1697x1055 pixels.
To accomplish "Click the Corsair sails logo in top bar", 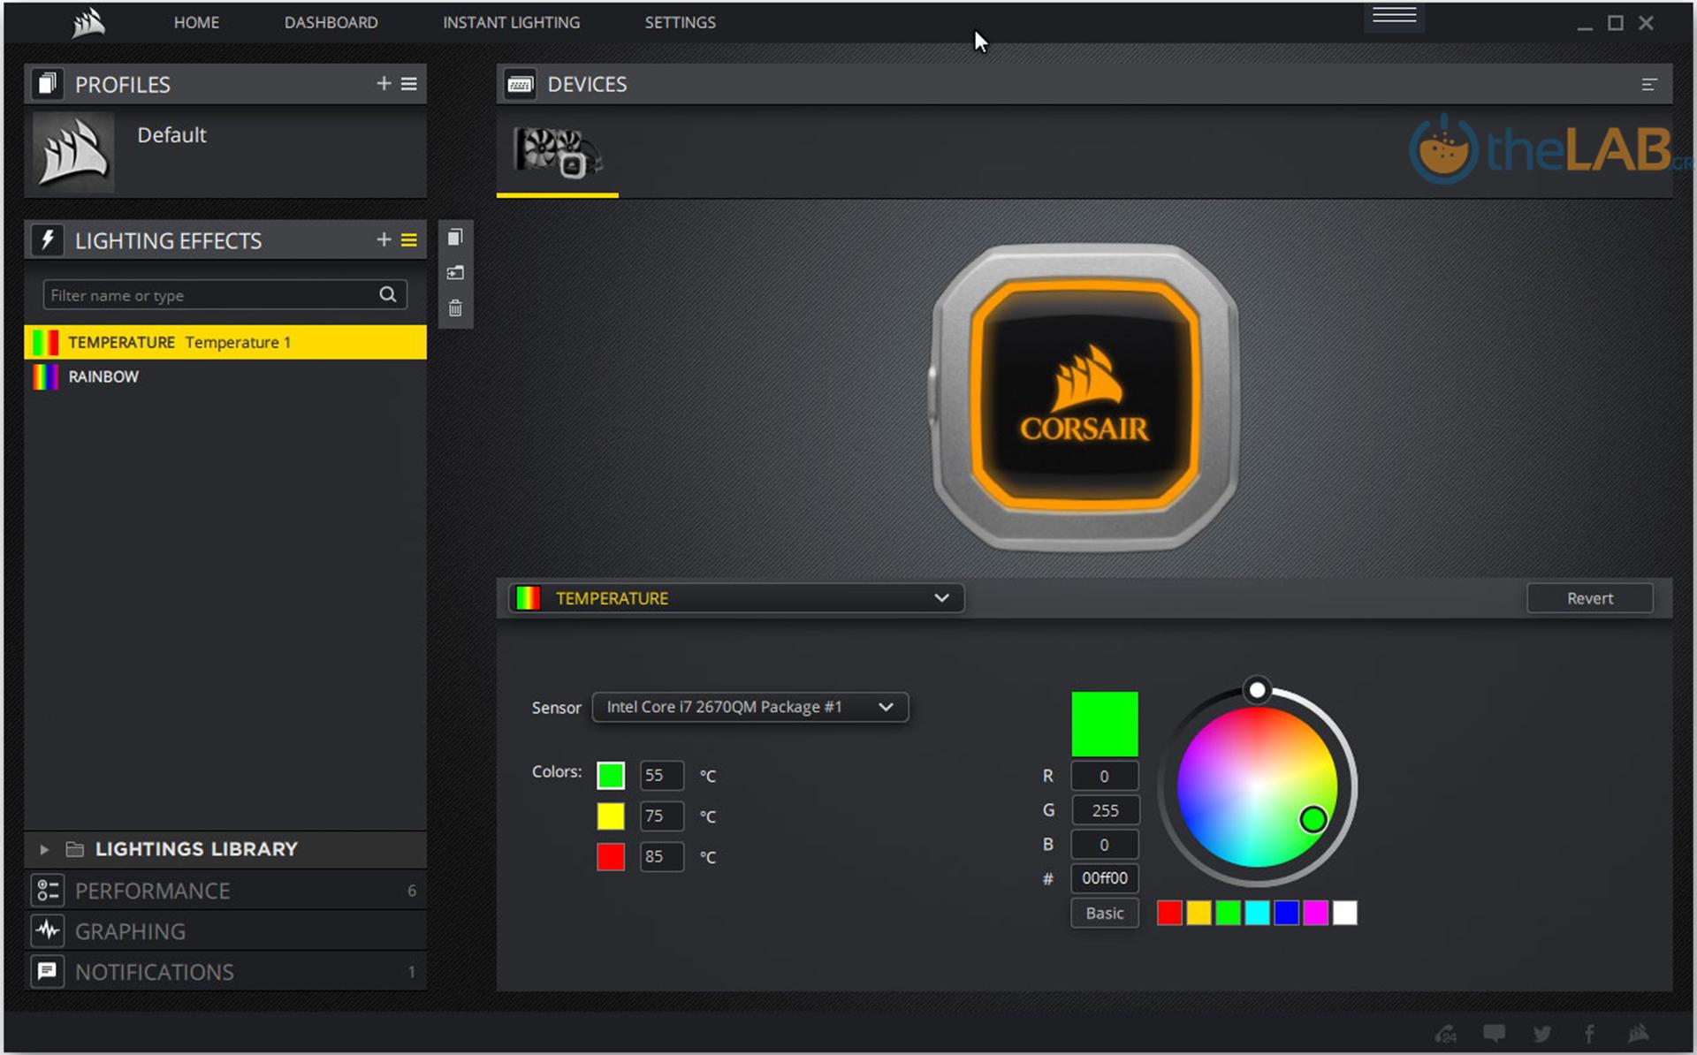I will coord(88,23).
